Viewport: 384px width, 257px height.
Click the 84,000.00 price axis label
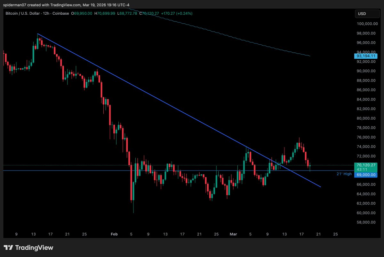pyautogui.click(x=366, y=99)
